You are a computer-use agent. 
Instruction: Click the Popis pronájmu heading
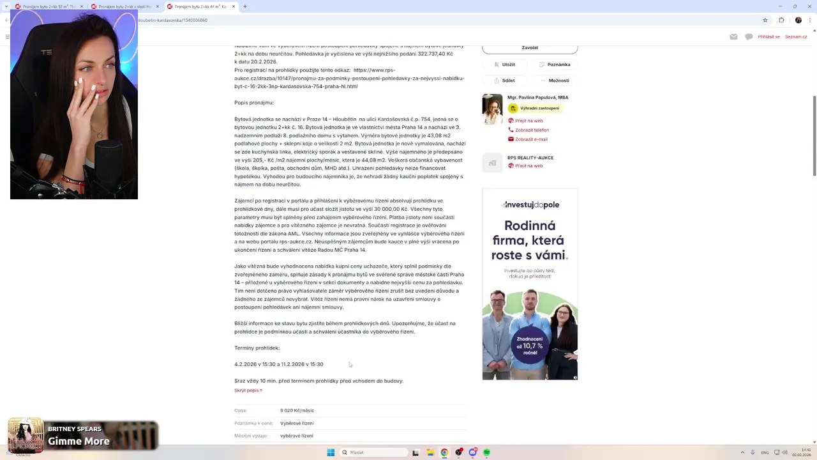coord(254,103)
